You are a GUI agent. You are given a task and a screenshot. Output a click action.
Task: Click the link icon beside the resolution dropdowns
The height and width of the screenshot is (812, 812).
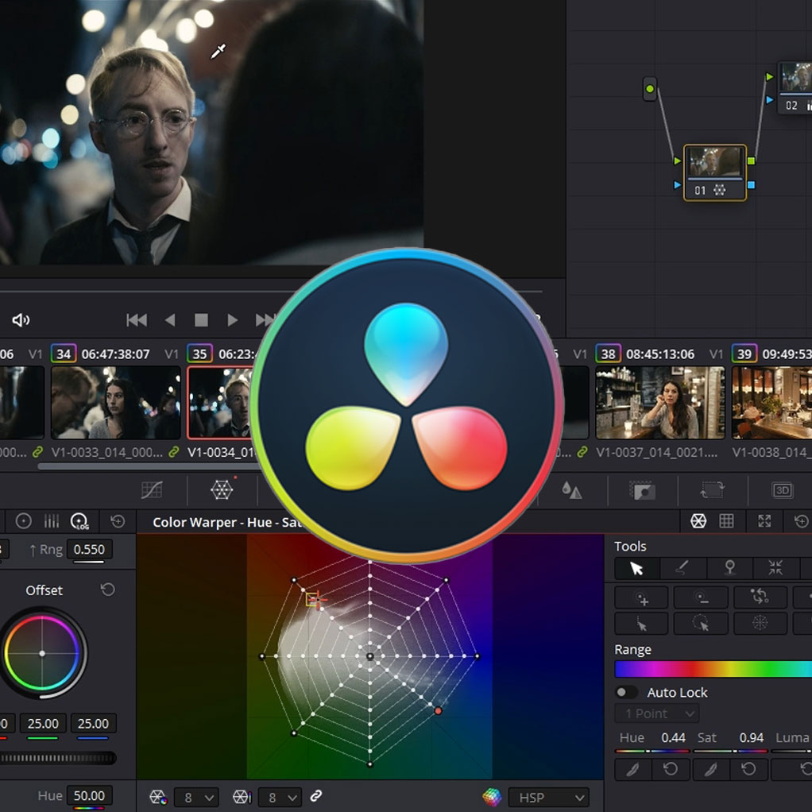click(315, 796)
